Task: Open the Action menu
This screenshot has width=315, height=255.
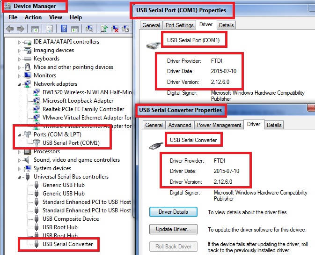Action: pos(33,17)
